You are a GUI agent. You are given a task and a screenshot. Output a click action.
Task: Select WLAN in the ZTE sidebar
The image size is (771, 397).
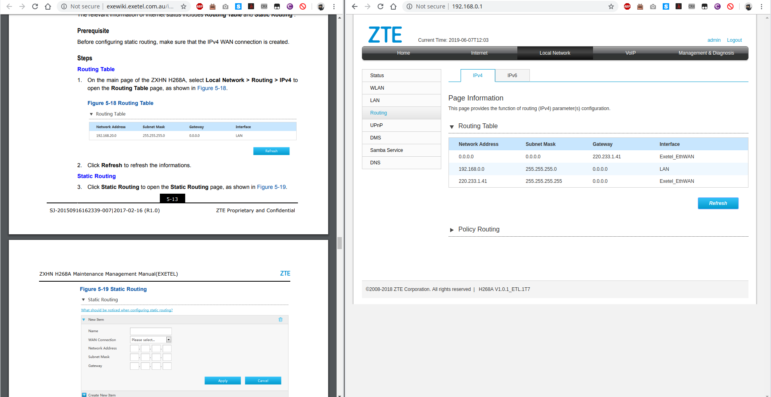click(401, 88)
